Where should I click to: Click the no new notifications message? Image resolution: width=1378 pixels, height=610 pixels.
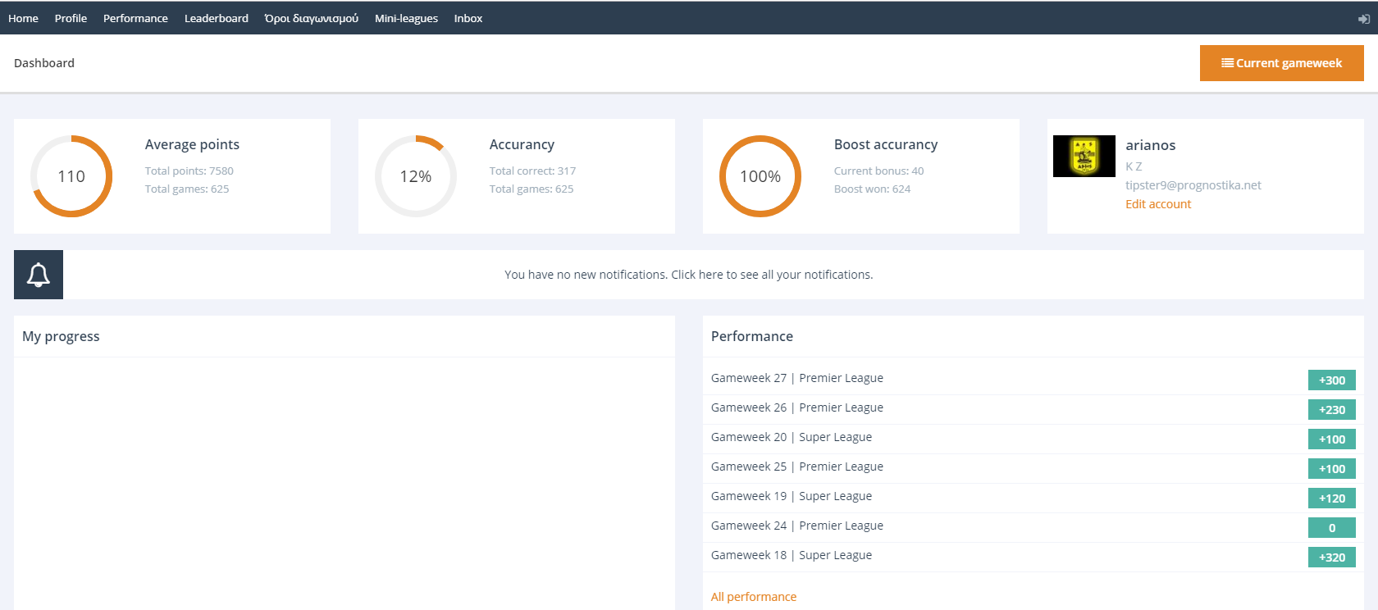point(688,275)
